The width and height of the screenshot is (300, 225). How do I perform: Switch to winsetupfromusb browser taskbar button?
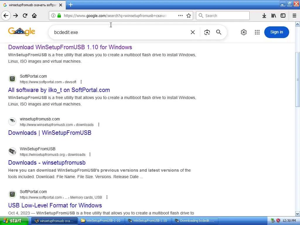click(54, 221)
